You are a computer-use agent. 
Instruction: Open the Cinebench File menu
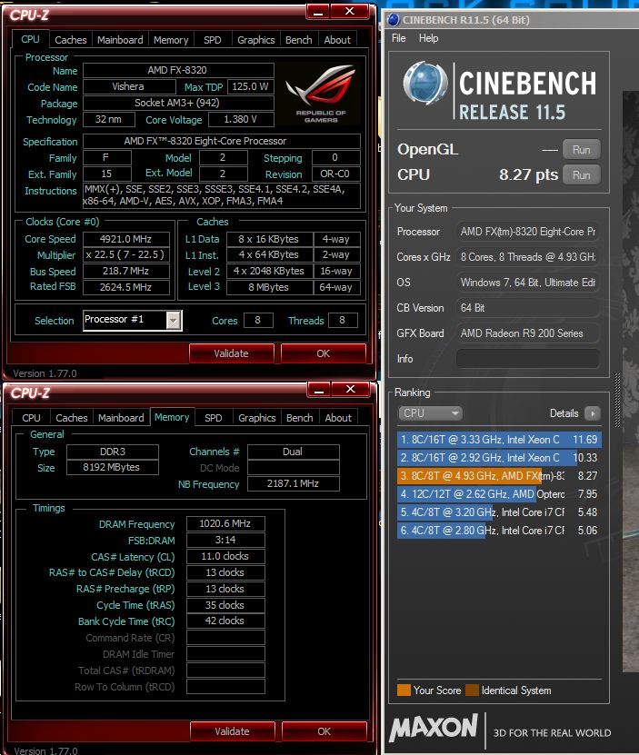[x=398, y=38]
